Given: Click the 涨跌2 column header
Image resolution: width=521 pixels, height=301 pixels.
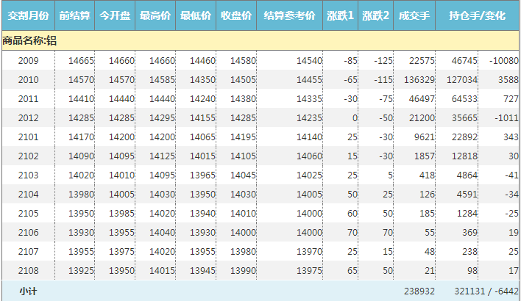Looking at the screenshot, I should (375, 15).
